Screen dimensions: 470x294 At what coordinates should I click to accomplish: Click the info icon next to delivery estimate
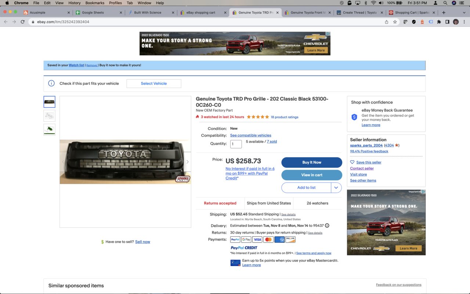click(x=327, y=226)
